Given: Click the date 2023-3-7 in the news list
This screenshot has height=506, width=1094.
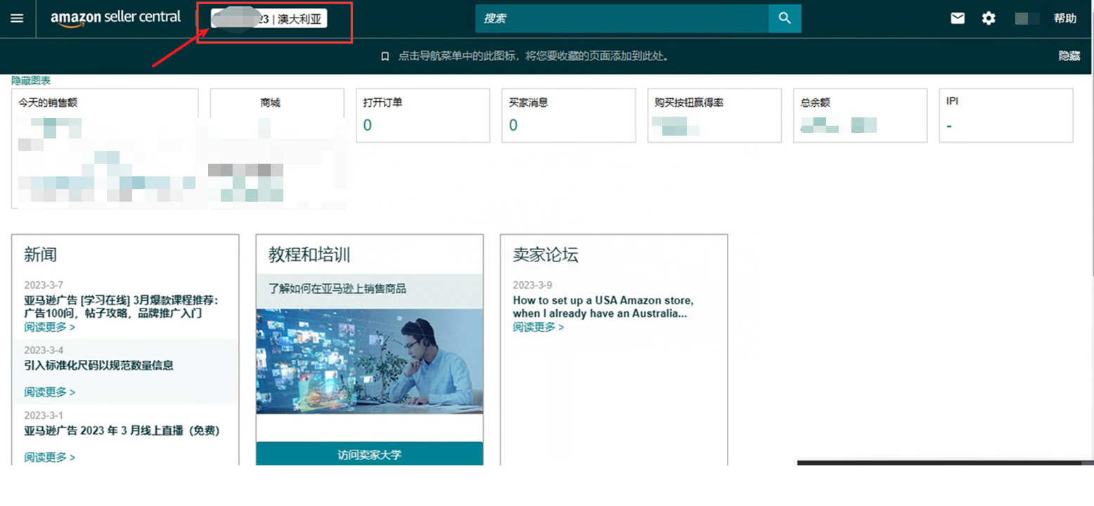Looking at the screenshot, I should coord(44,285).
